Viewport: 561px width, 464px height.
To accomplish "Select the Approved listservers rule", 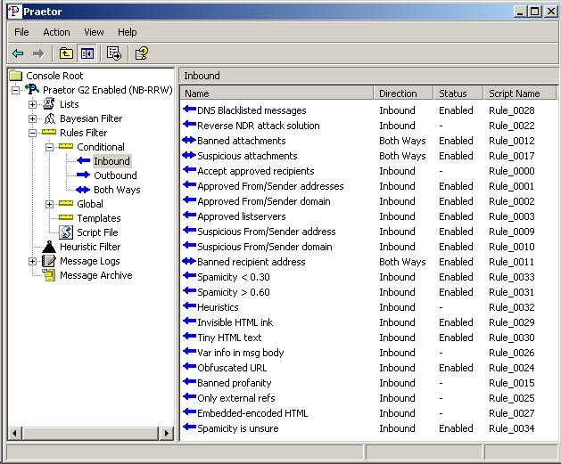I will 242,216.
